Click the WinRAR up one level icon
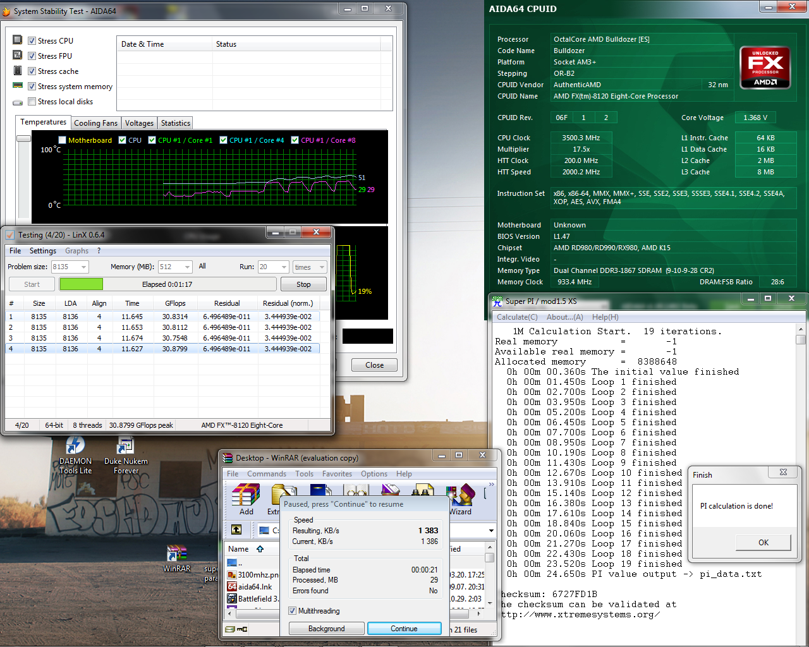Screen dimensions: 809x647 (236, 529)
